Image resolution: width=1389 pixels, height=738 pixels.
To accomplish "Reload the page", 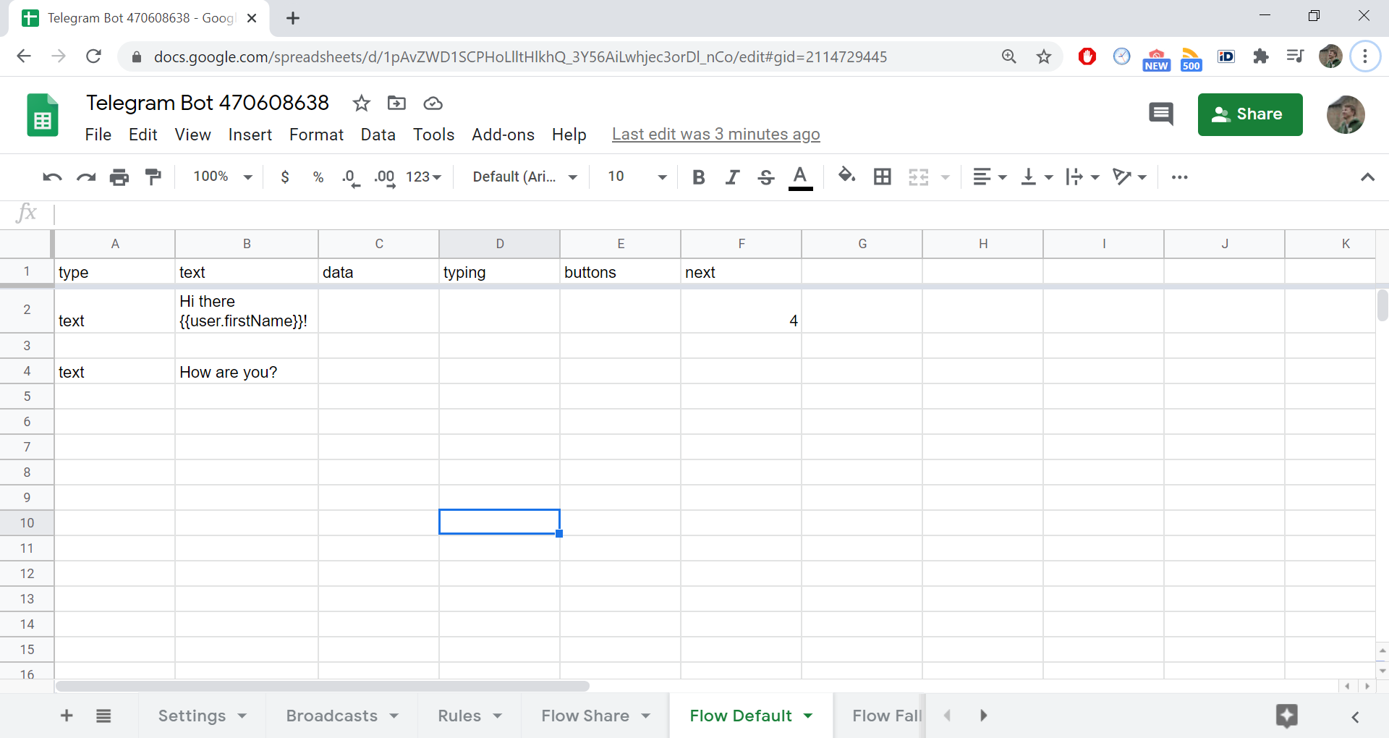I will tap(93, 56).
